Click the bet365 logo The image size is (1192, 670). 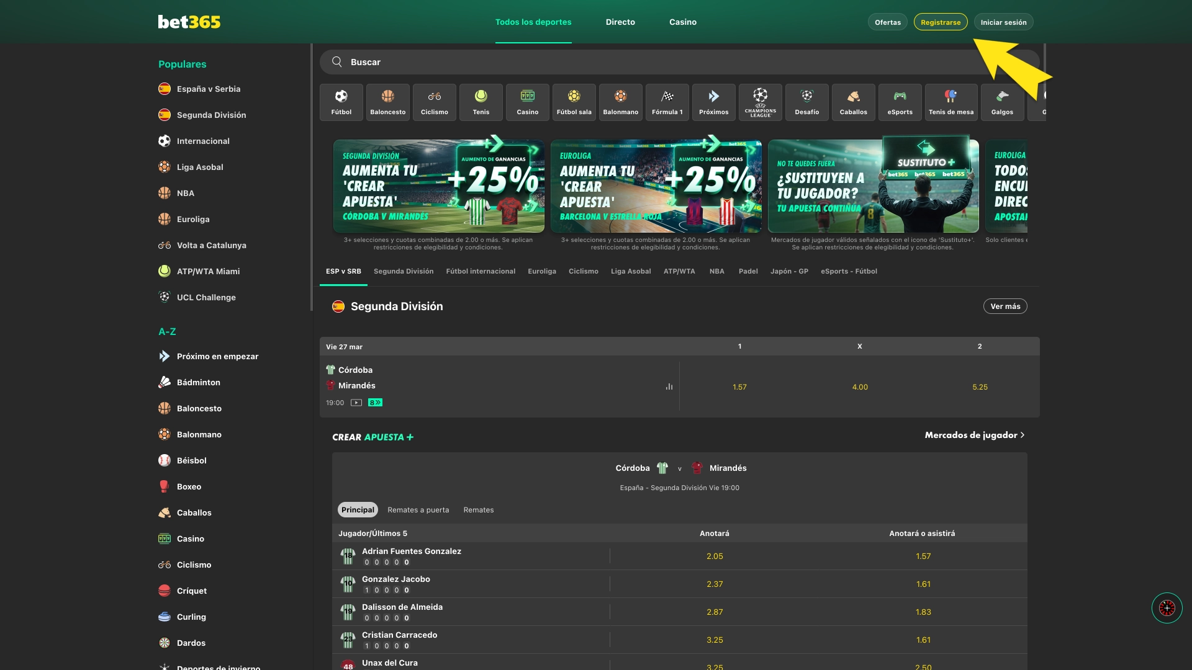click(x=189, y=22)
